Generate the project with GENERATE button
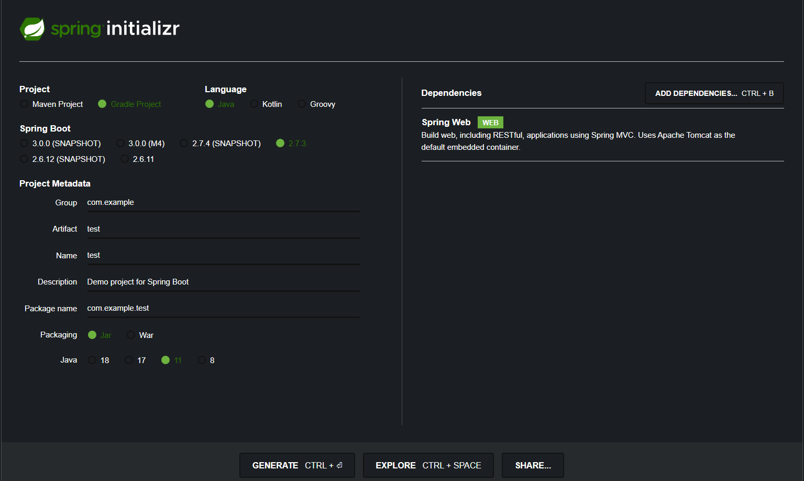This screenshot has width=804, height=481. (x=297, y=465)
